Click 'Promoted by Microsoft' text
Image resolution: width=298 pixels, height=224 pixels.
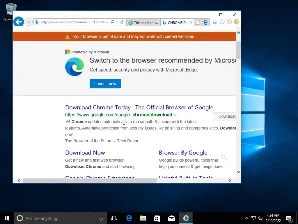(x=90, y=52)
